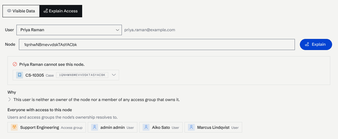Viewport: 338px width, 139px height.
Task: Open the CS-10305 case chip
Action: (x=66, y=75)
